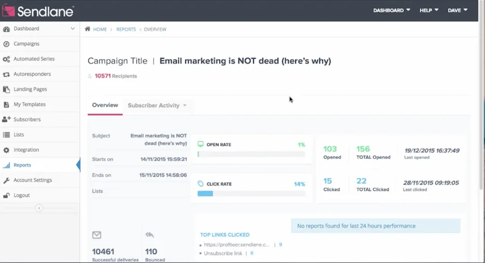Image resolution: width=485 pixels, height=263 pixels.
Task: Click the Account Settings wrench icon
Action: click(6, 181)
